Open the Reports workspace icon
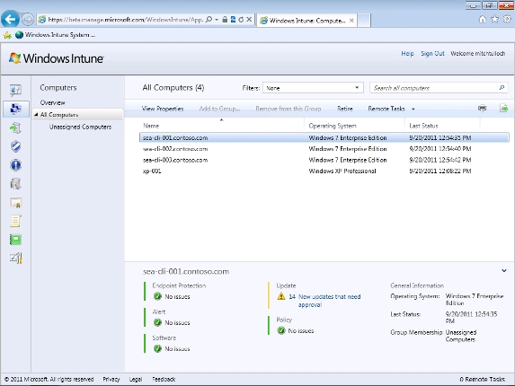The height and width of the screenshot is (386, 515). pyautogui.click(x=15, y=240)
